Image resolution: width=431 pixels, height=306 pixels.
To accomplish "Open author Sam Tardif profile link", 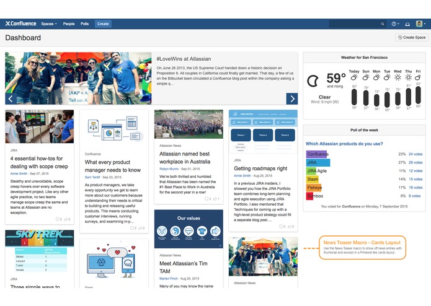I will pyautogui.click(x=92, y=177).
